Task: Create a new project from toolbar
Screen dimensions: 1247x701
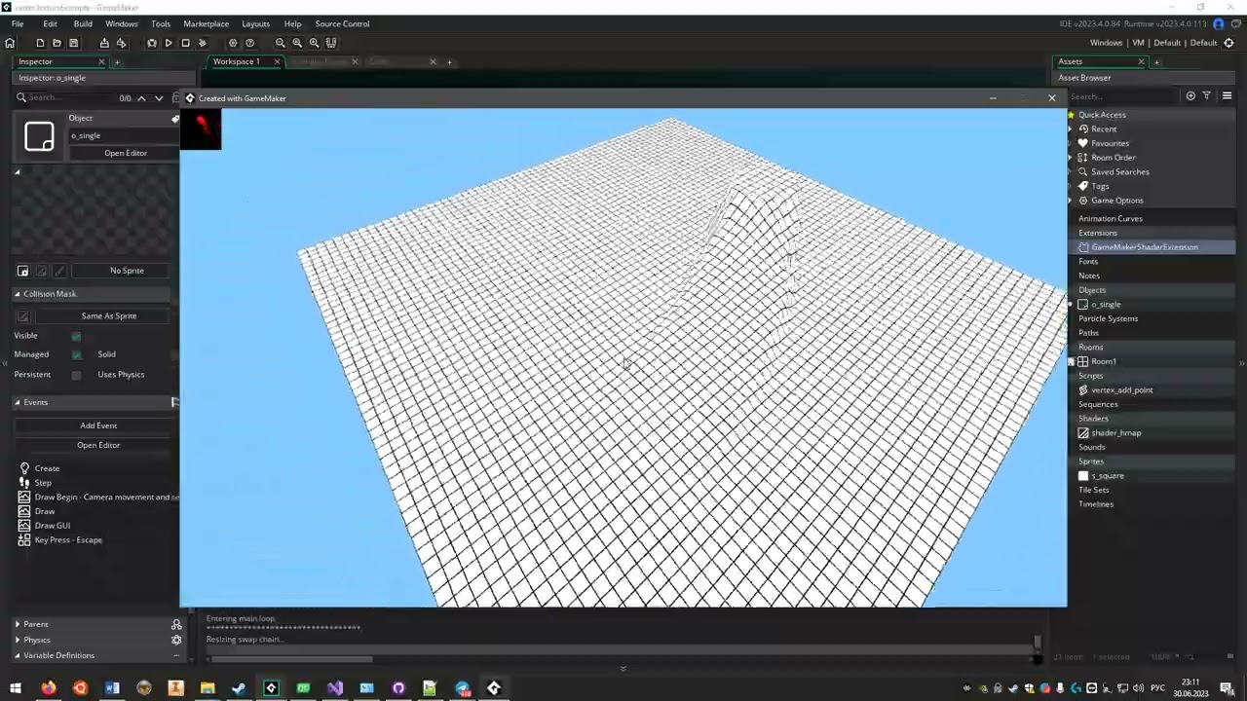Action: coord(40,43)
